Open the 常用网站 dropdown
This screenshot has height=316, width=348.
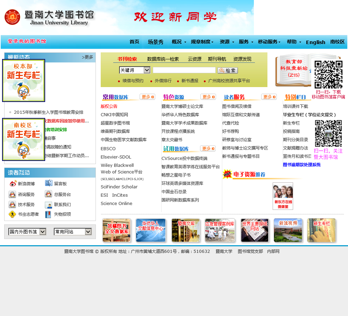(x=73, y=232)
